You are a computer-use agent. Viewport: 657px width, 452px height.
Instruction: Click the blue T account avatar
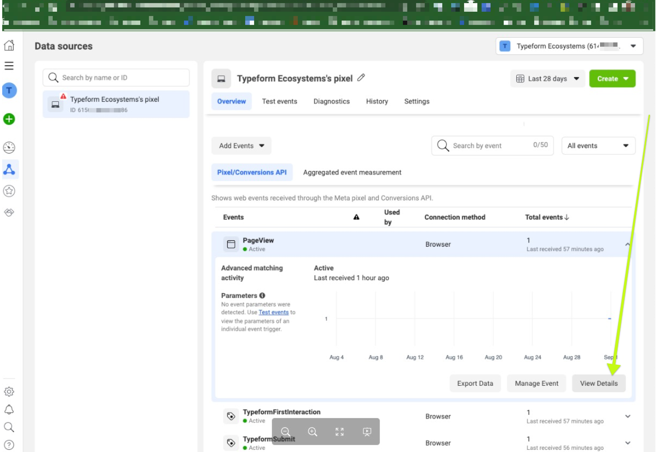9,91
